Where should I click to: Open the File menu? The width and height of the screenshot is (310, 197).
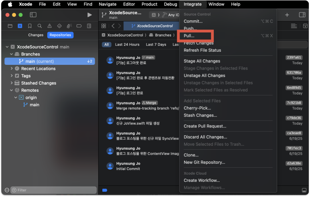pos(42,4)
